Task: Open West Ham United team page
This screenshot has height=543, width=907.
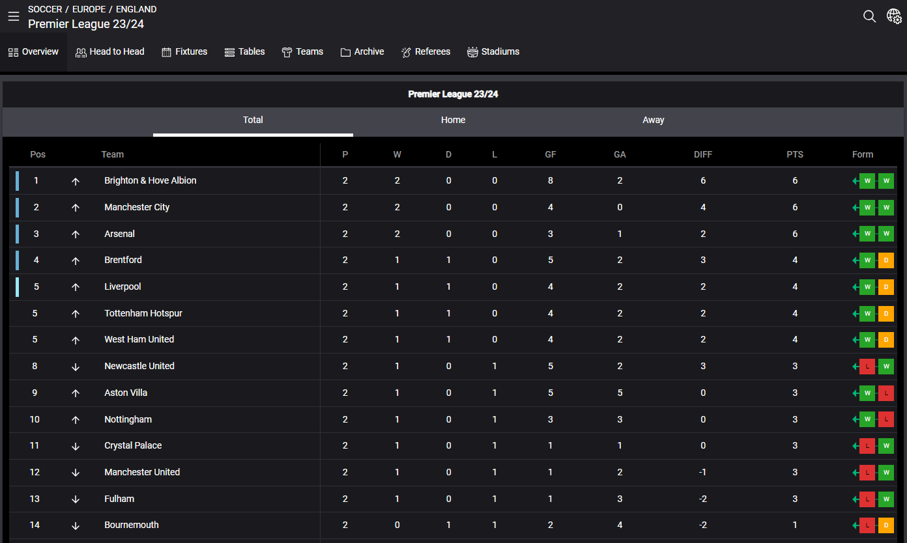Action: (139, 339)
